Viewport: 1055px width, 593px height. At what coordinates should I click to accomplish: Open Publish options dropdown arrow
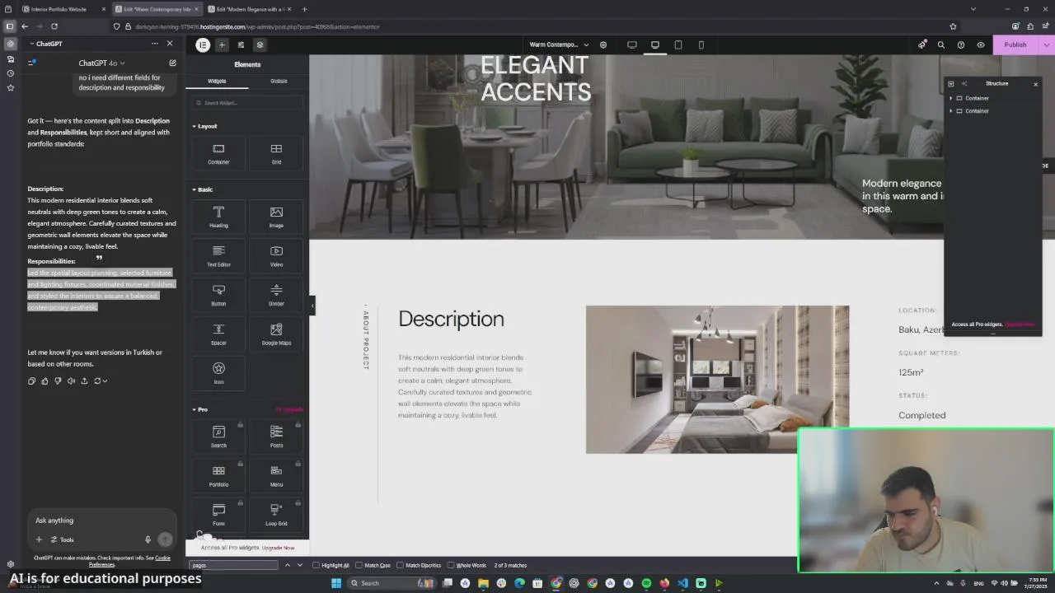coord(1047,44)
